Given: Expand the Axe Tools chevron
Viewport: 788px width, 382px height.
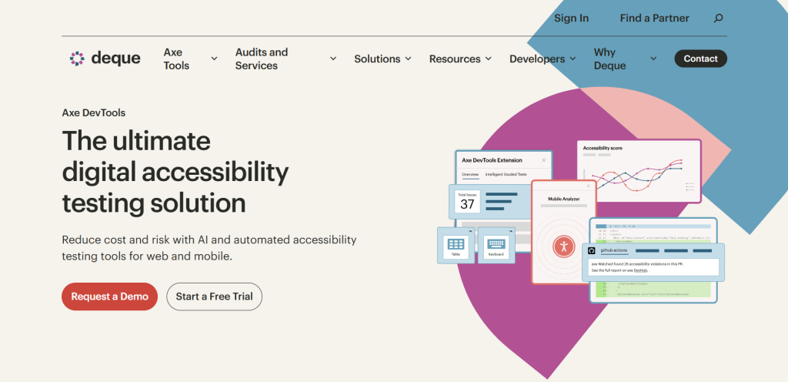Looking at the screenshot, I should [214, 59].
